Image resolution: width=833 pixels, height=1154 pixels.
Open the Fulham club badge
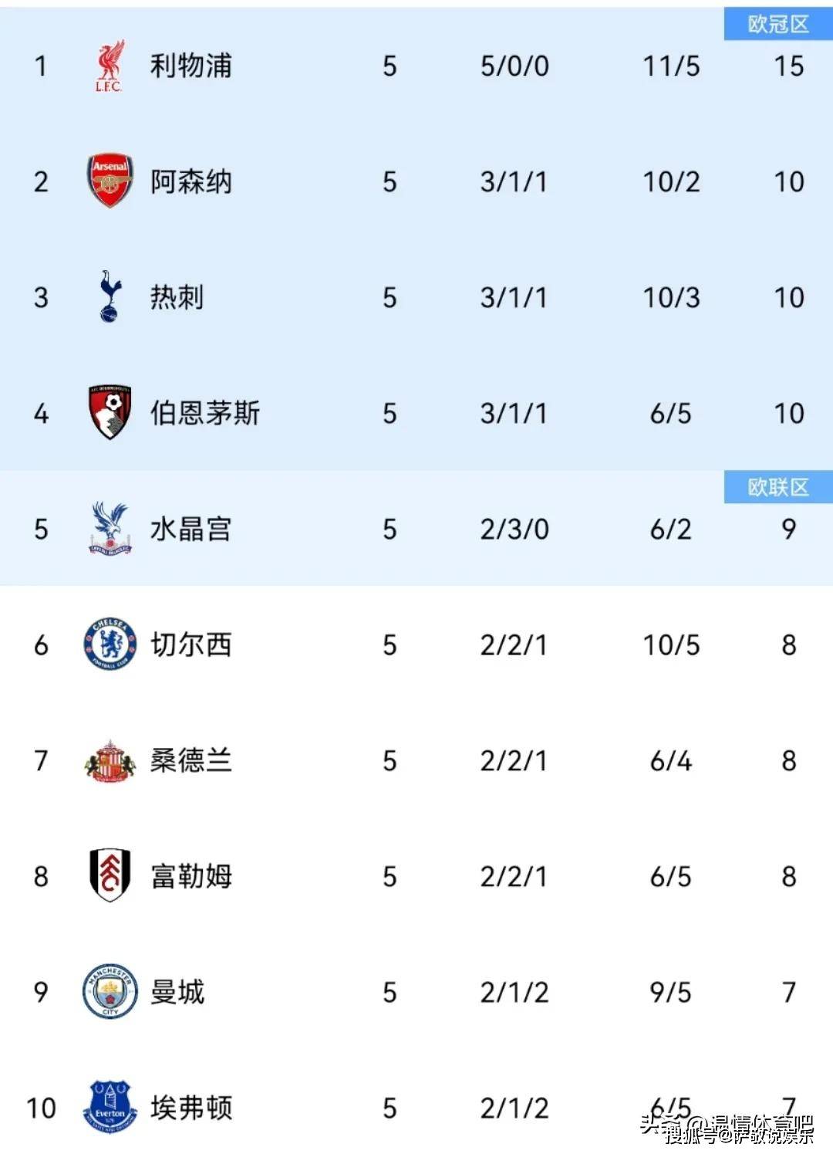110,876
